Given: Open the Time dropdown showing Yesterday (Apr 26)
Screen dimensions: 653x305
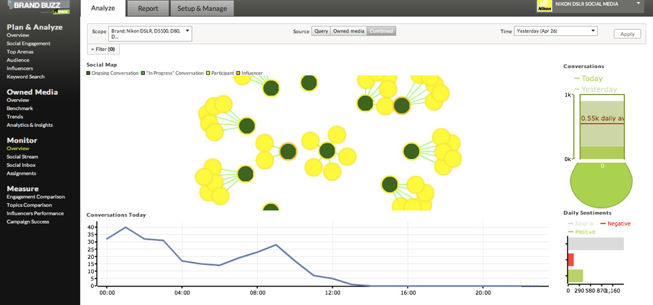Looking at the screenshot, I should 556,31.
